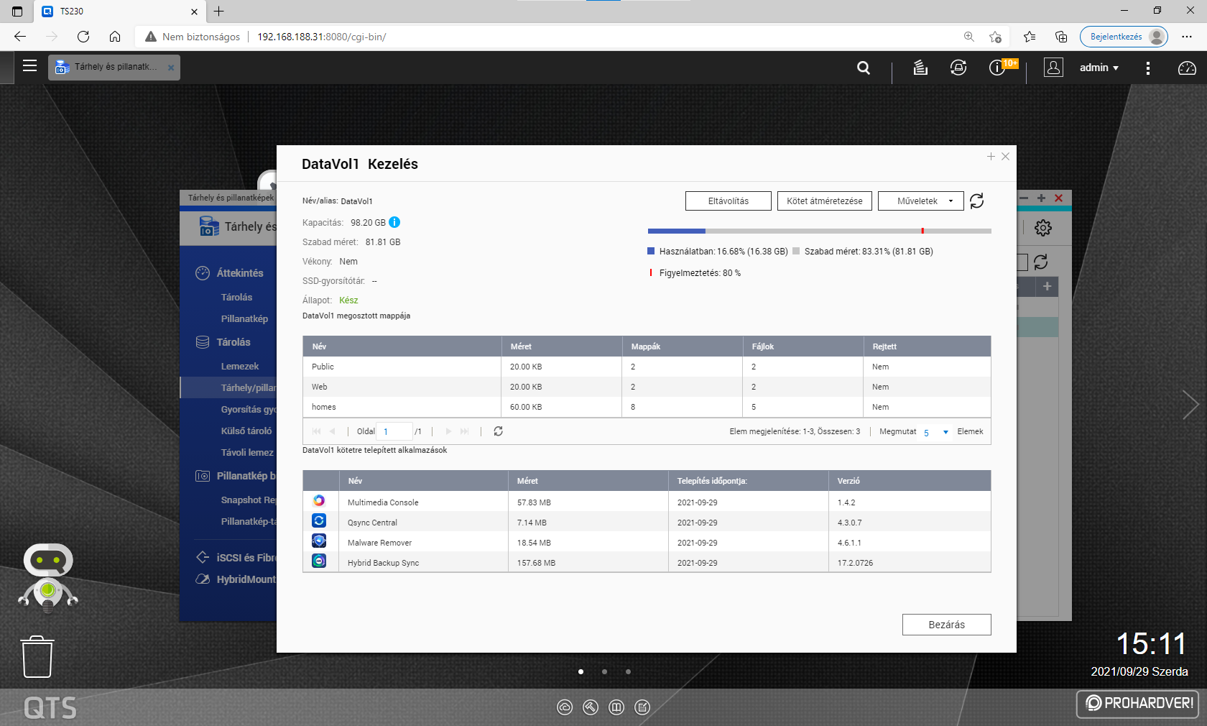Click the Tárhely és pillanatk... taskbar tab
This screenshot has width=1207, height=726.
[x=114, y=68]
